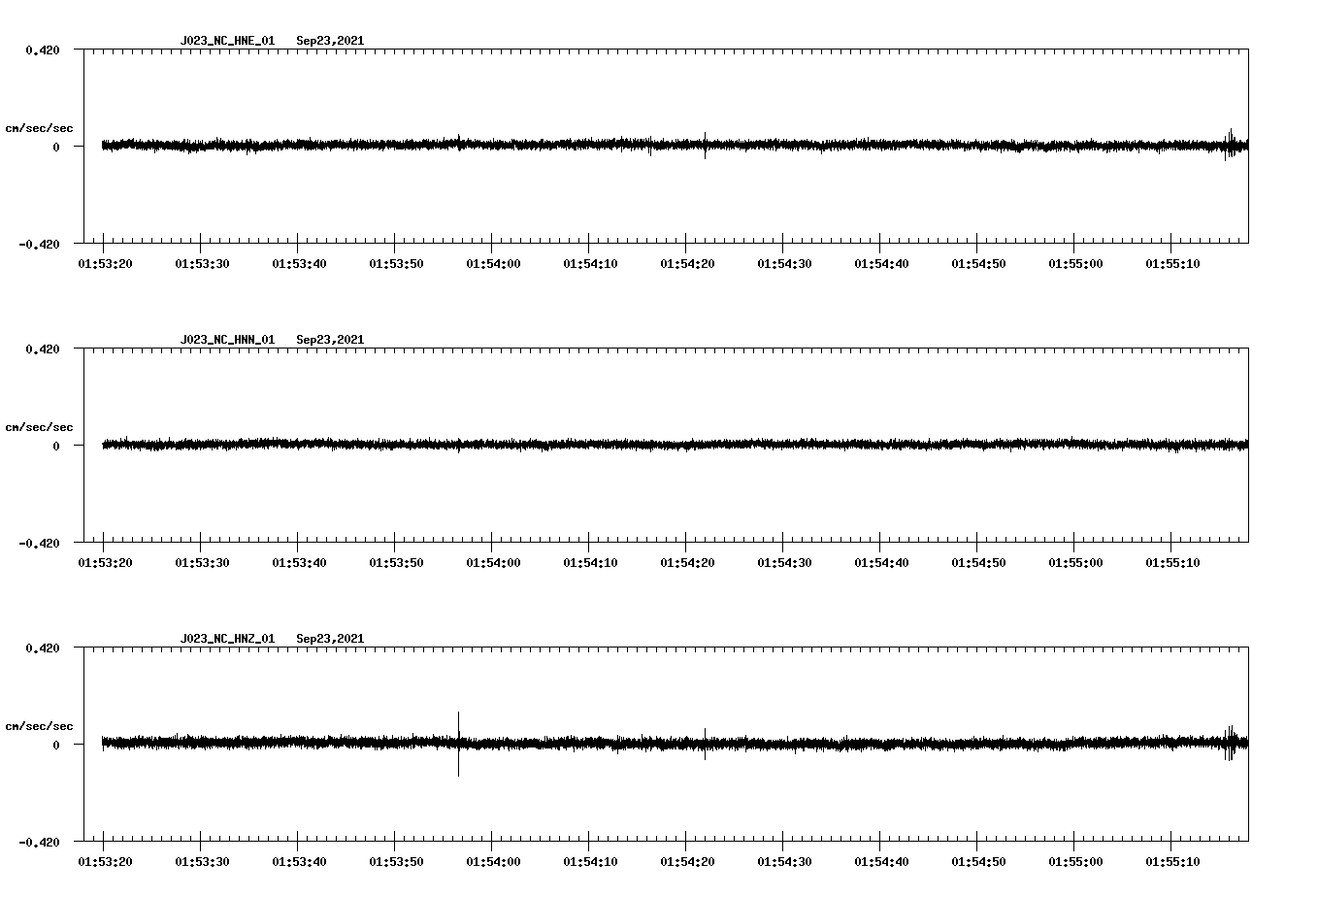Click the signal burst at the end of the HNZ trace
1318x897 pixels.
pyautogui.click(x=1231, y=743)
